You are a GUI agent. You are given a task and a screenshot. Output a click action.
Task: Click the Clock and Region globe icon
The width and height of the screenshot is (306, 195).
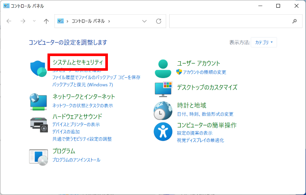pyautogui.click(x=163, y=110)
